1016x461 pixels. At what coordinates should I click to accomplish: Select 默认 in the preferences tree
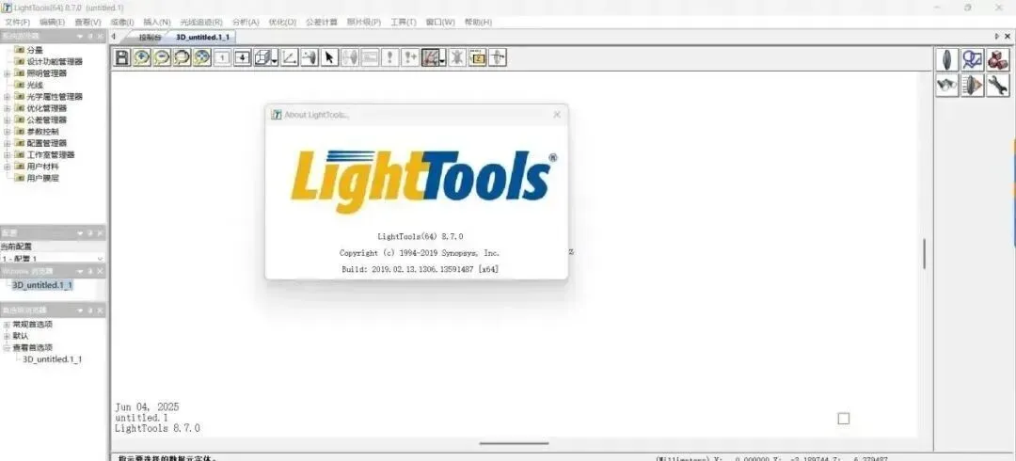[21, 336]
